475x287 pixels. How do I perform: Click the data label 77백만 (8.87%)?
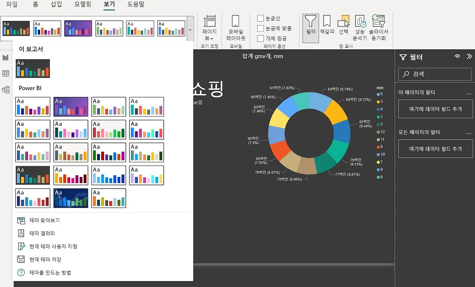coord(347,174)
